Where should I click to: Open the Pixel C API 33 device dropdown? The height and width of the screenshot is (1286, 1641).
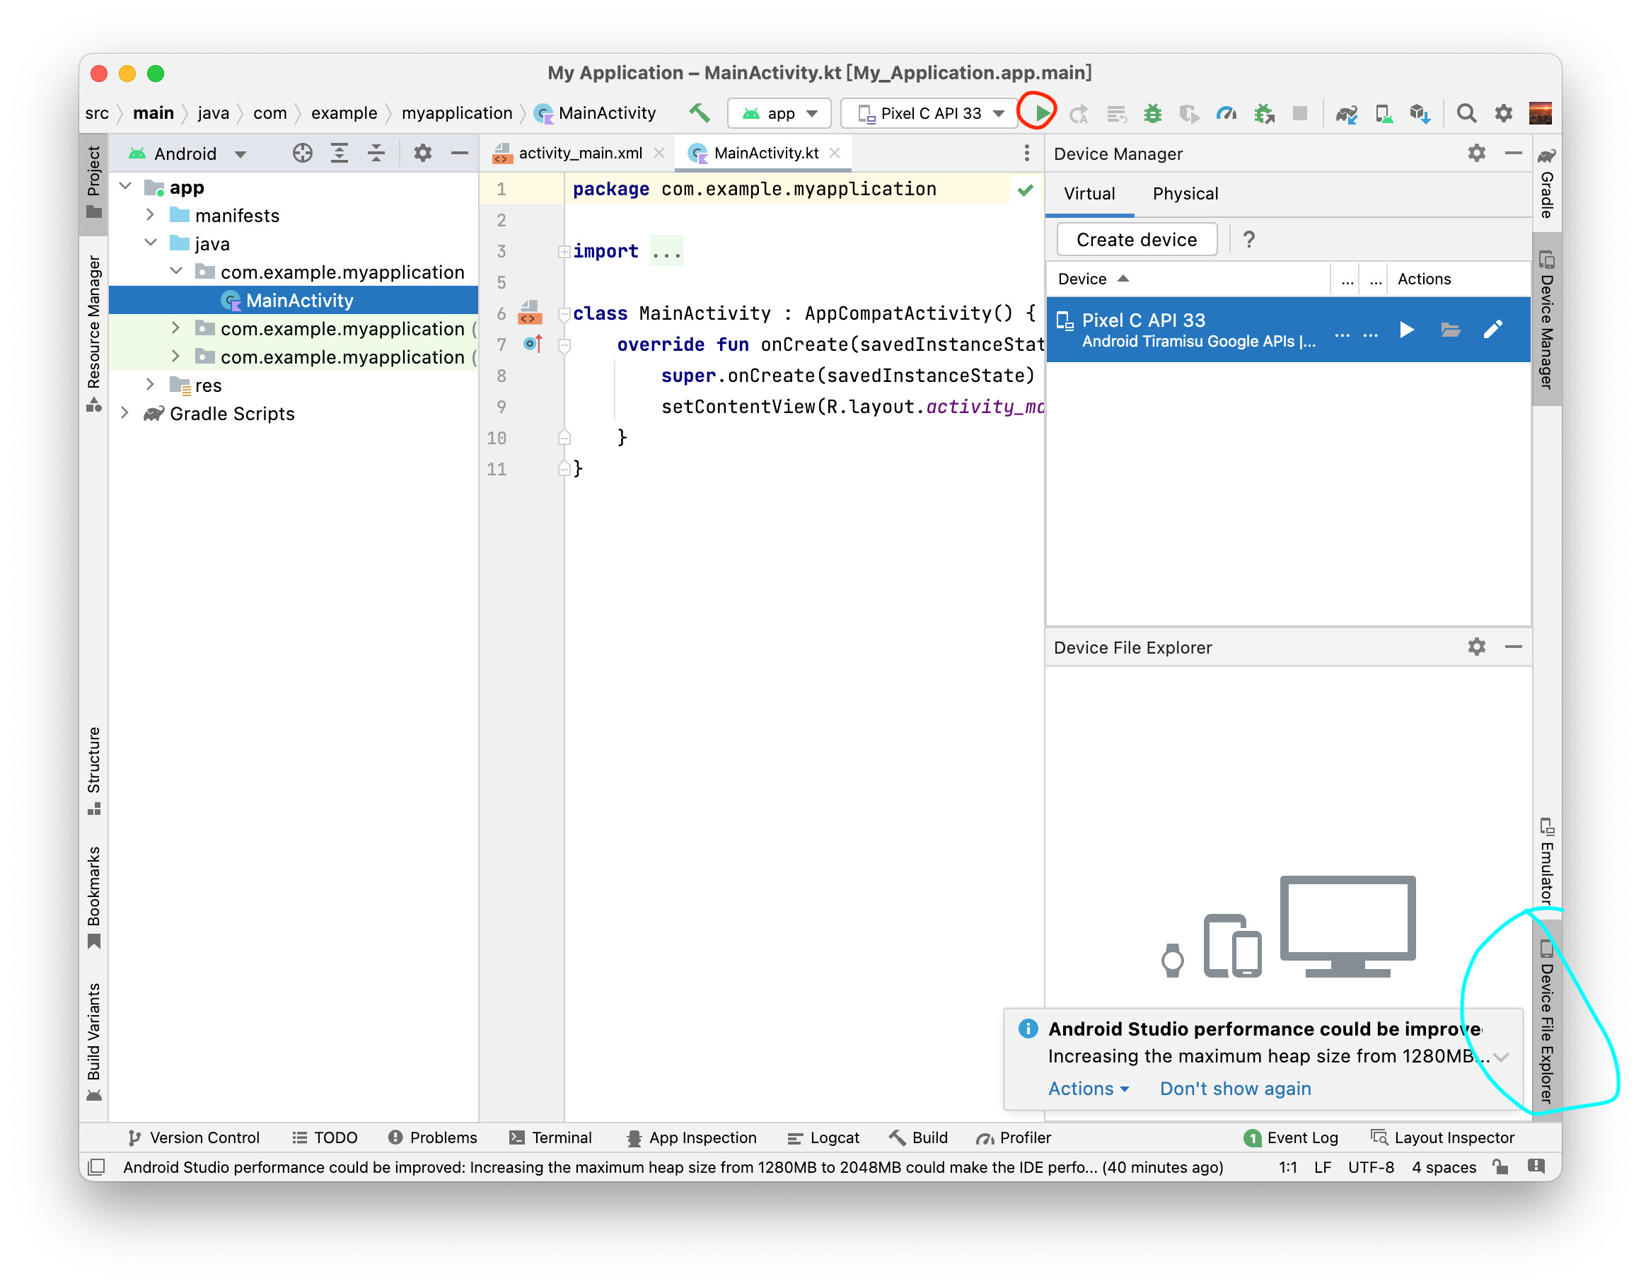point(930,113)
